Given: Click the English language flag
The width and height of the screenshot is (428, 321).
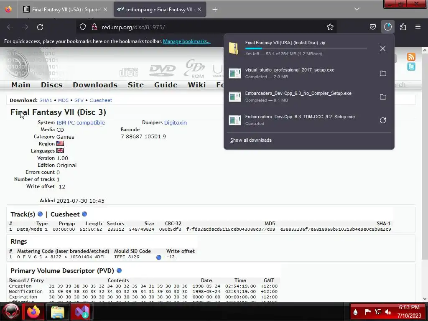Looking at the screenshot, I should pos(60,150).
